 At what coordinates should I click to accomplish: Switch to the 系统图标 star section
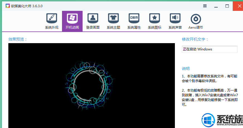tap(155, 21)
